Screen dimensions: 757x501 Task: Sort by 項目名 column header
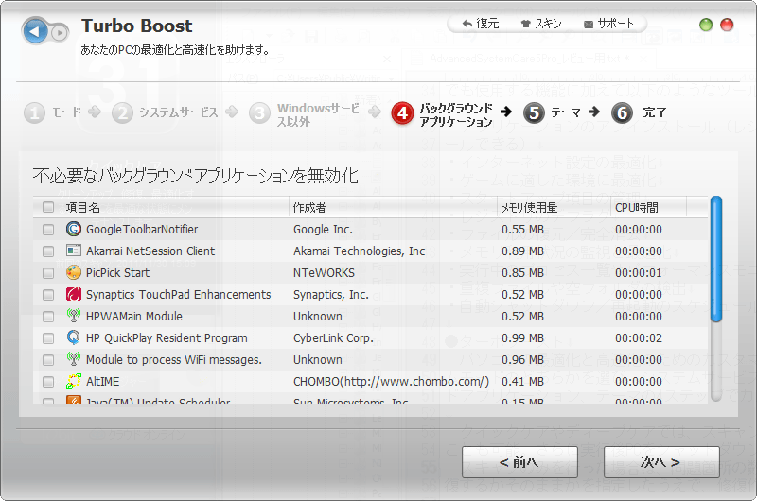176,207
